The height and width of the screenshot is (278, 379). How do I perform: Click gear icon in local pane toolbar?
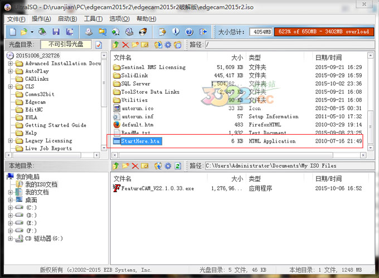(x=168, y=166)
